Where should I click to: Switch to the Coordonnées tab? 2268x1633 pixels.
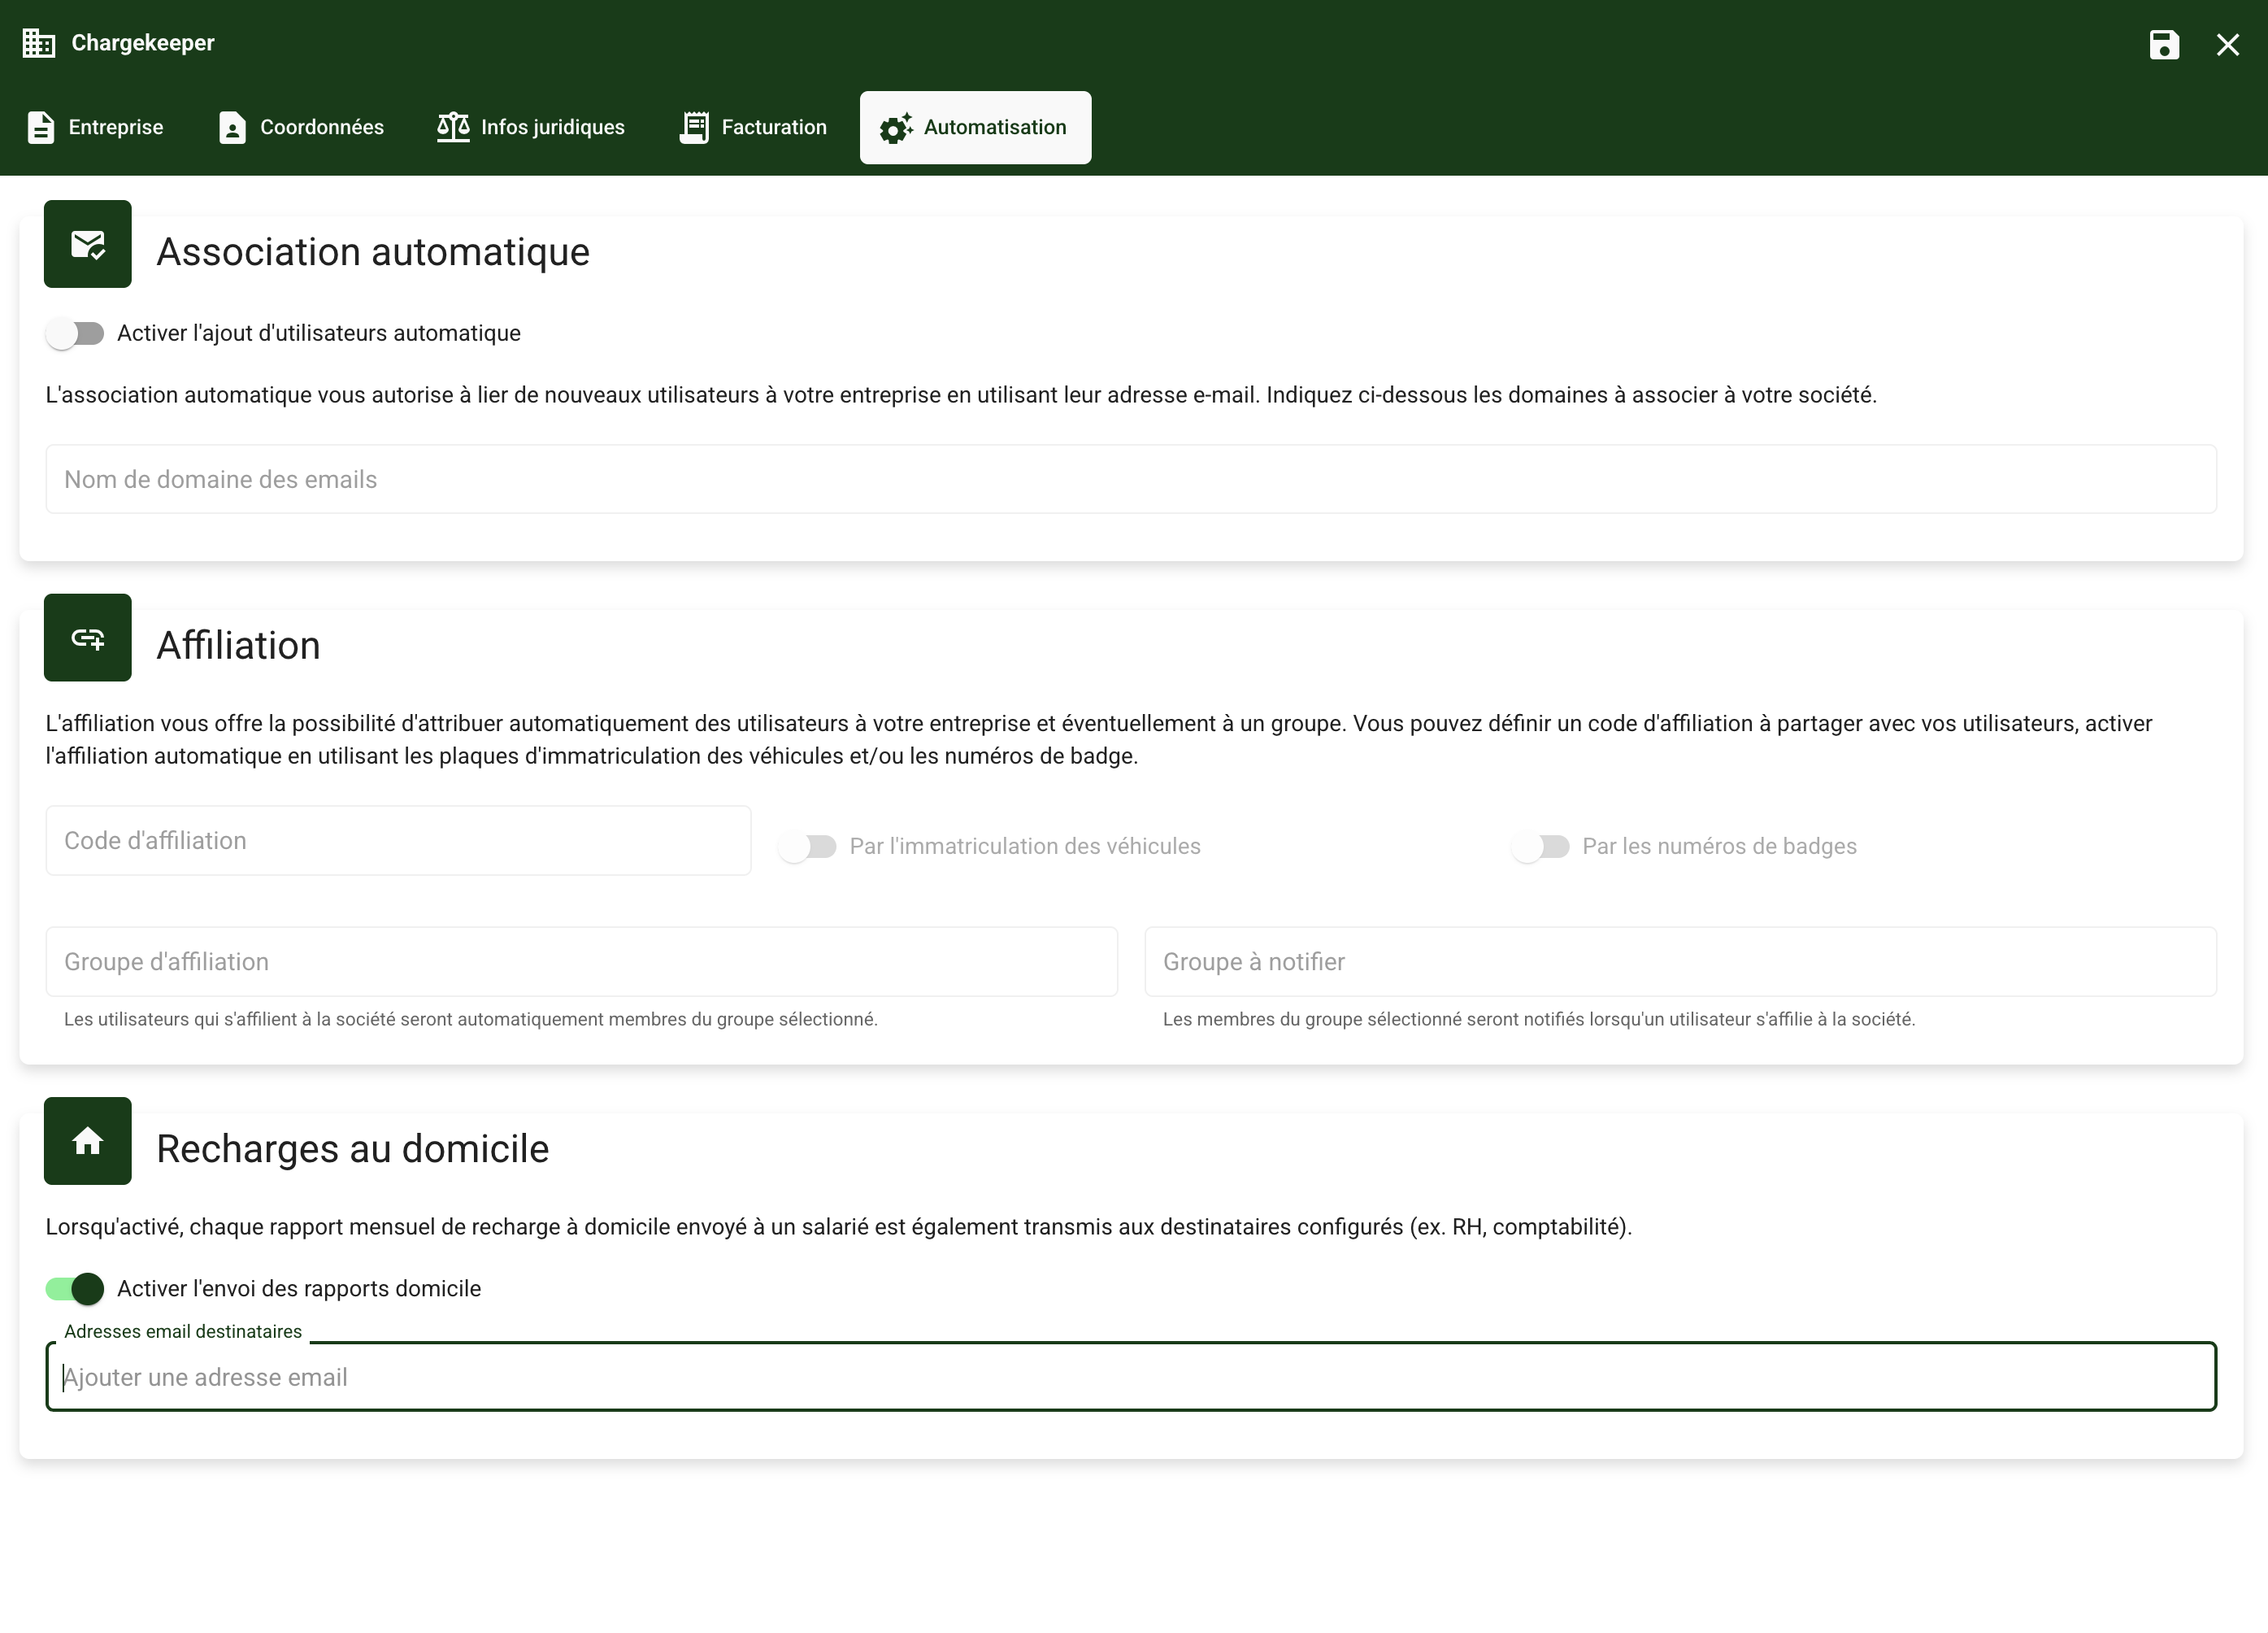click(x=301, y=127)
